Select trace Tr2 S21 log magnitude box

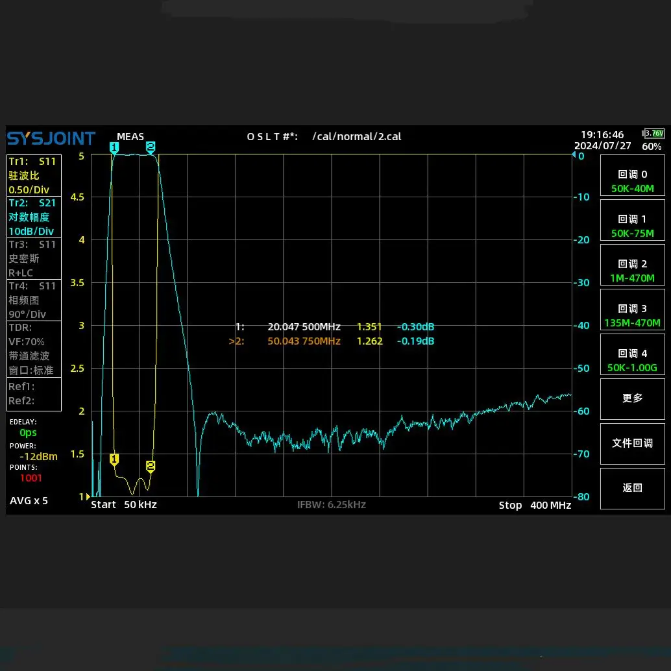[x=34, y=217]
